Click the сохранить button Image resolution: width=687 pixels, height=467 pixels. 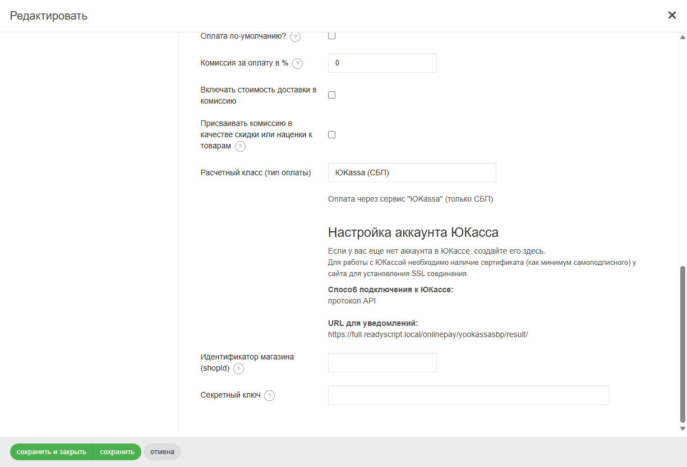click(x=117, y=452)
